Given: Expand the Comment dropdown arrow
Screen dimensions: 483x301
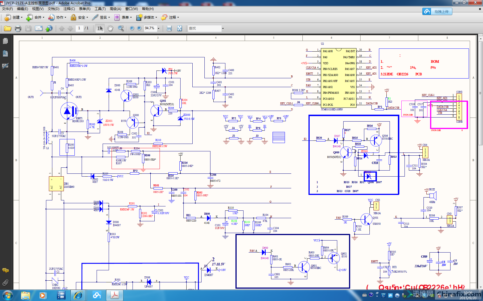Looking at the screenshot, I should [178, 17].
